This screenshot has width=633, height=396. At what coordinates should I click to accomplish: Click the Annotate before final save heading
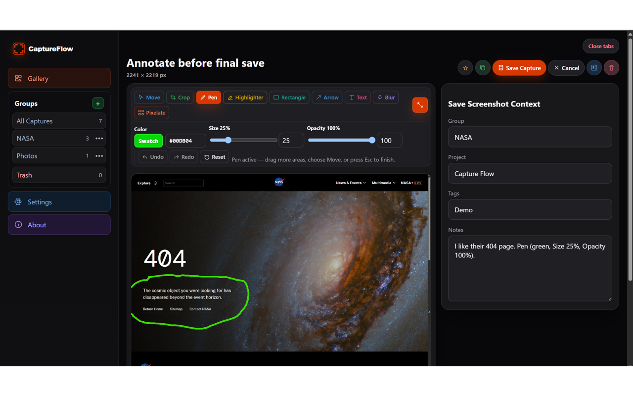195,63
